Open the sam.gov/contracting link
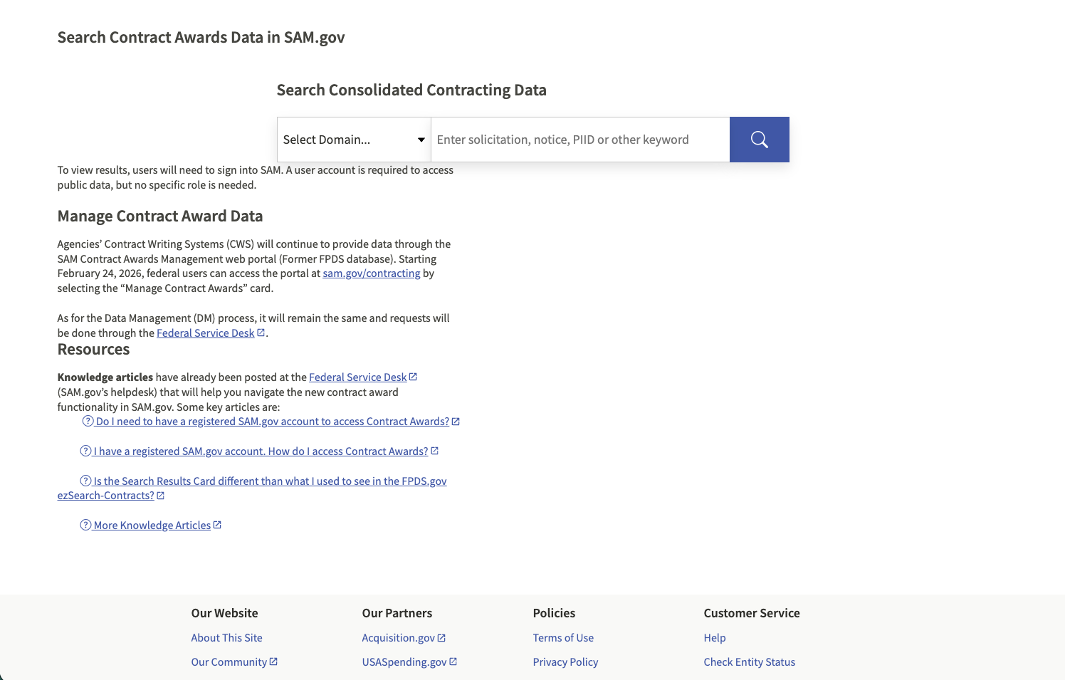The image size is (1065, 680). tap(371, 273)
